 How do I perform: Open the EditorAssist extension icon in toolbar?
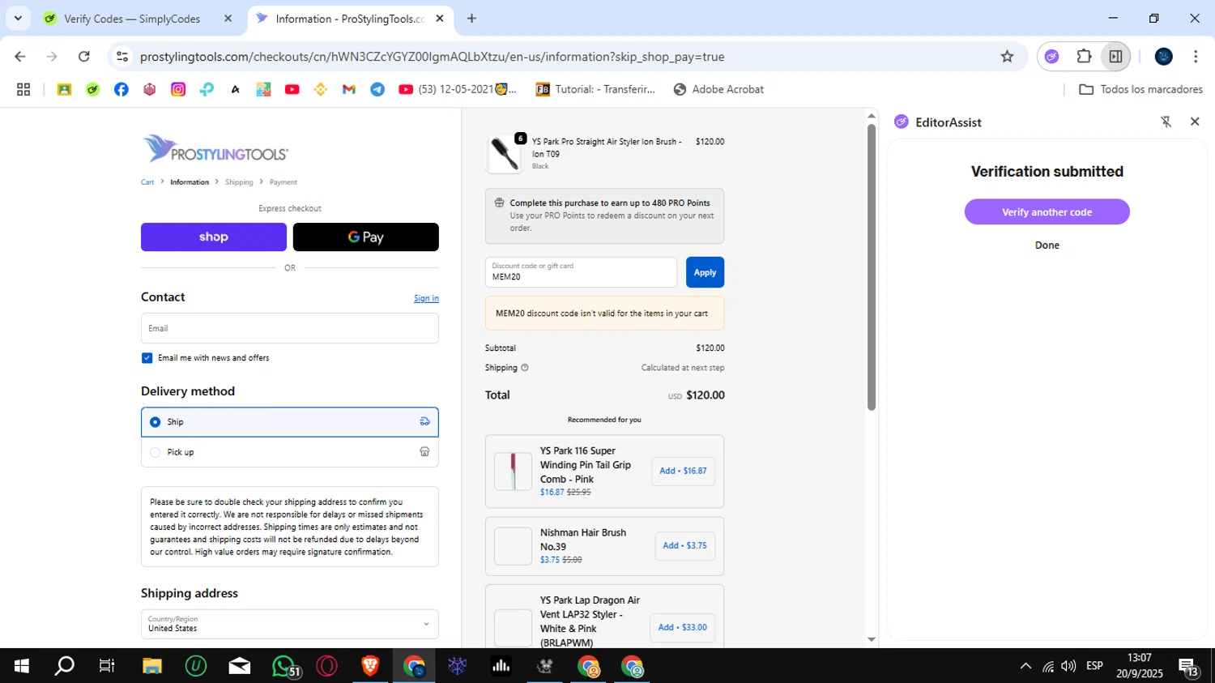1051,57
